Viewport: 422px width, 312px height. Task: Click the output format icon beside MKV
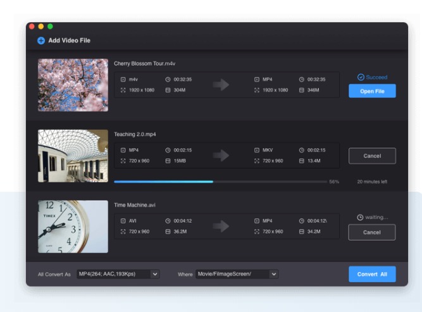257,150
